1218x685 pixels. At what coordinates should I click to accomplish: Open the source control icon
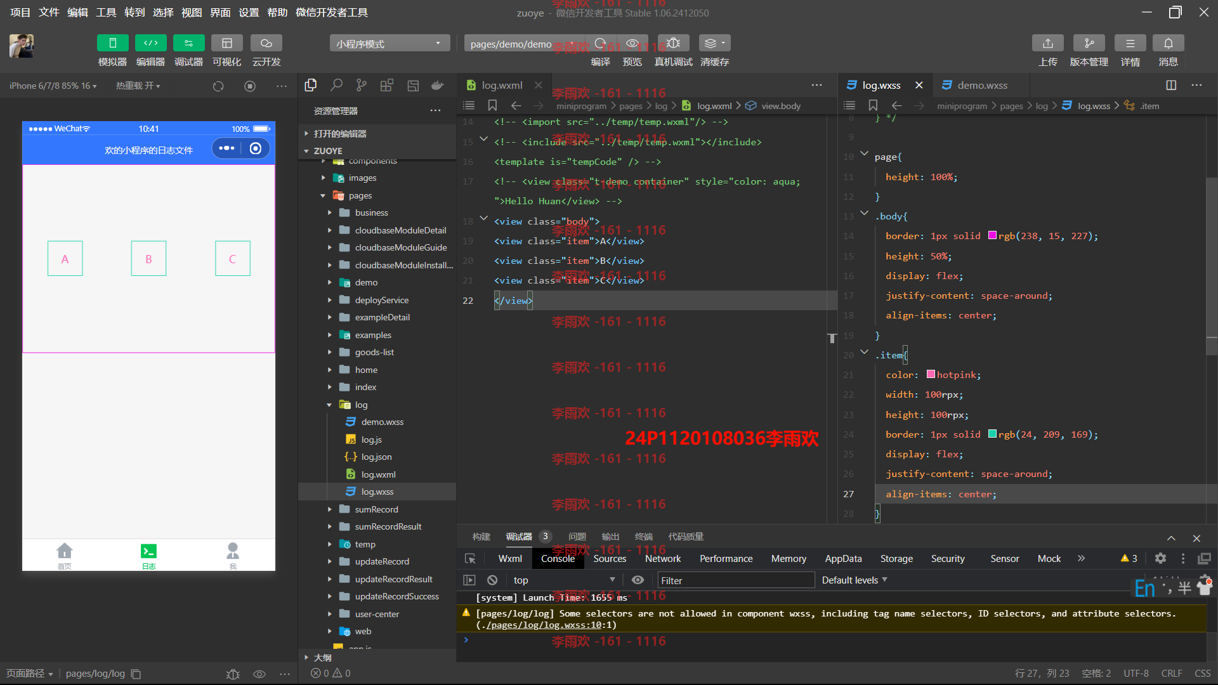click(x=362, y=85)
